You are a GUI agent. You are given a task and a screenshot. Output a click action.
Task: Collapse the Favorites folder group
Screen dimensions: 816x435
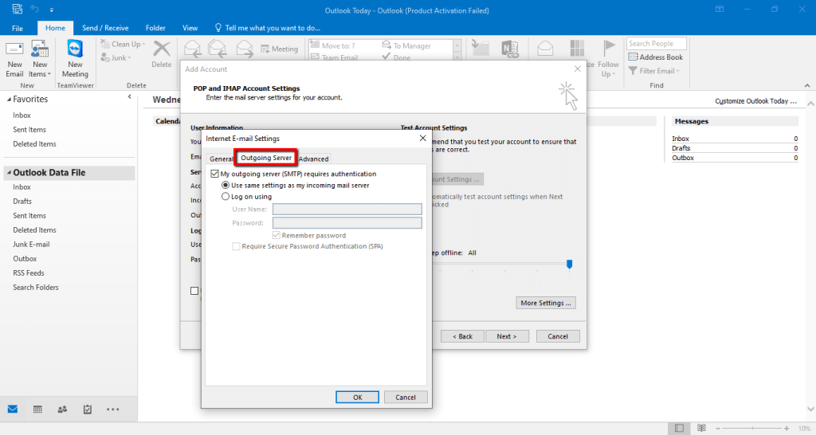tap(9, 100)
